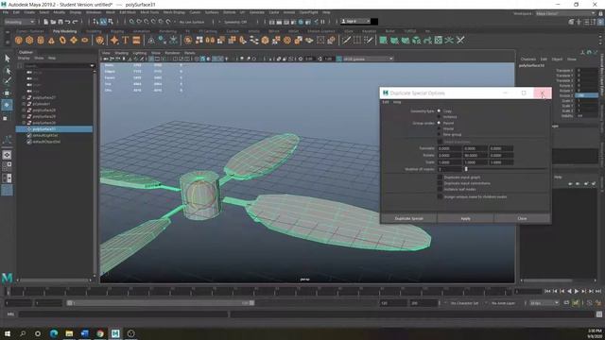Viewport: 605px width, 340px height.
Task: Open the File menu
Action: coord(6,12)
